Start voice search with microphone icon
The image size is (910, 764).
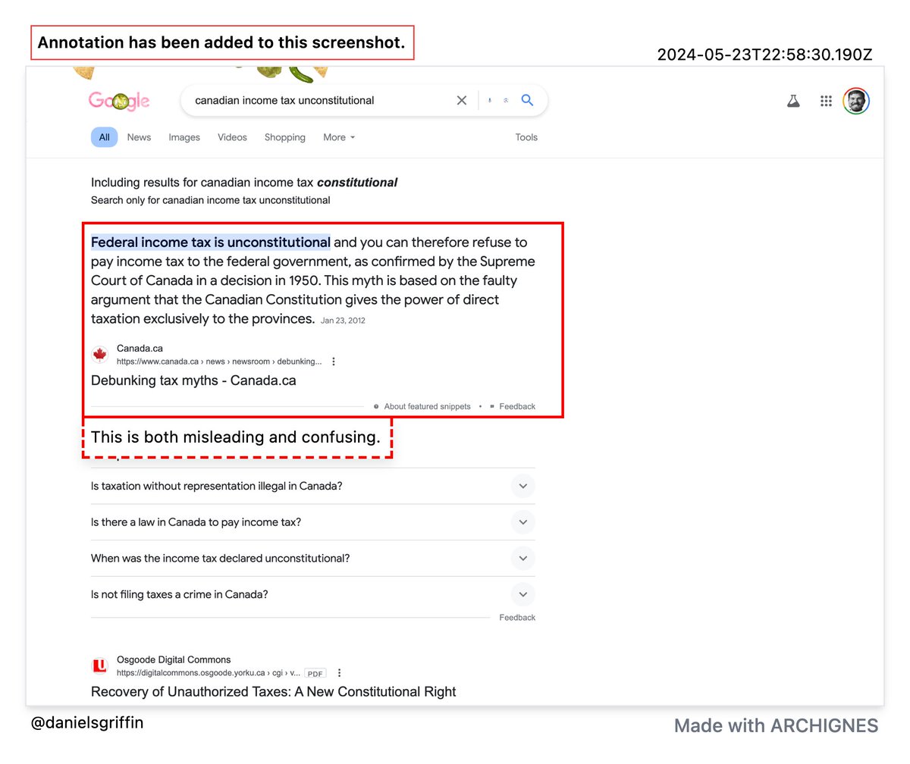point(490,100)
